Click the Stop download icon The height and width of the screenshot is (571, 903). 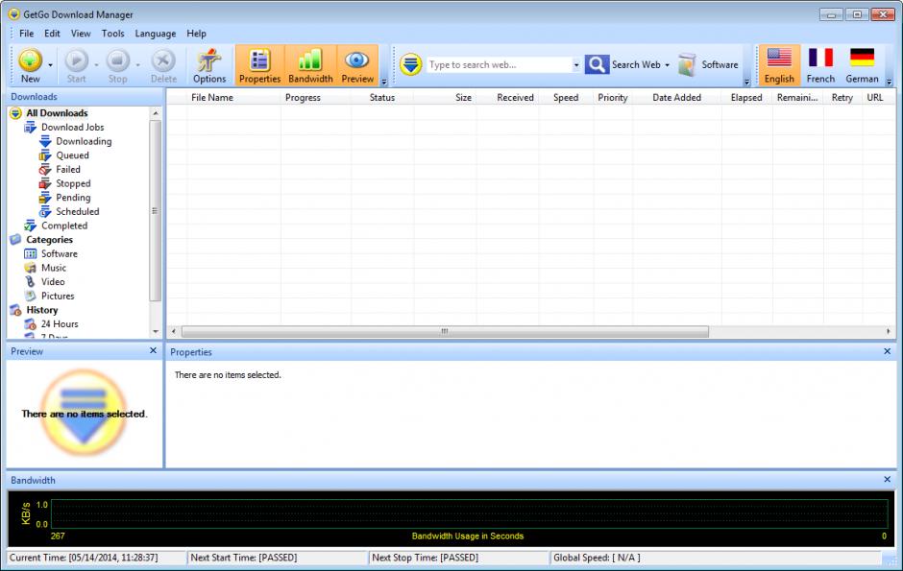(x=117, y=60)
